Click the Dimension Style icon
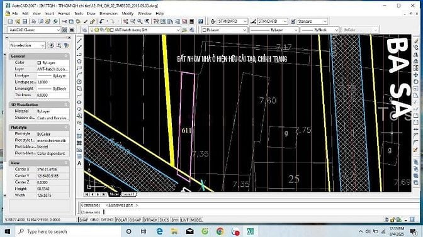The image size is (423, 237). click(253, 21)
